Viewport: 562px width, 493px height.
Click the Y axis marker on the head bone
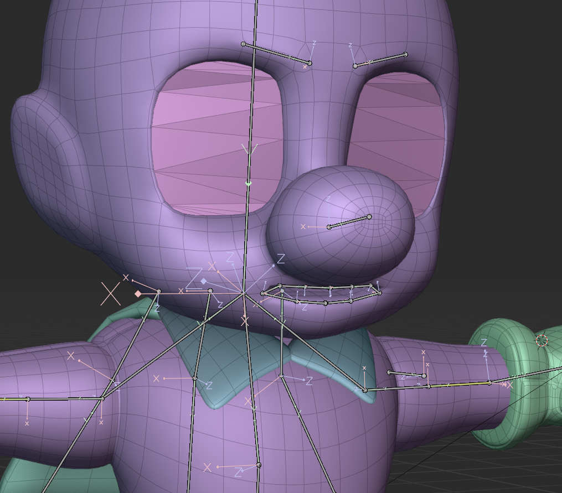pyautogui.click(x=249, y=149)
